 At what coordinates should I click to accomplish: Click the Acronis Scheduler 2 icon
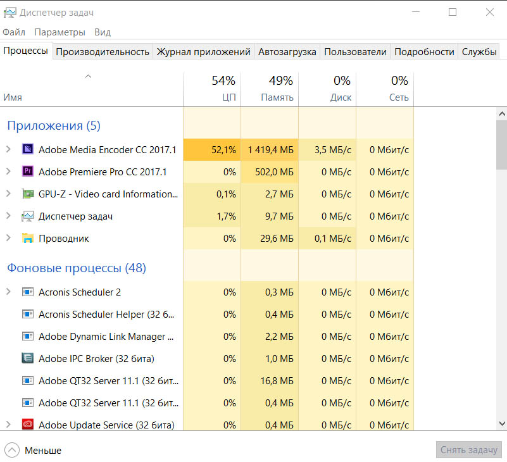point(27,292)
